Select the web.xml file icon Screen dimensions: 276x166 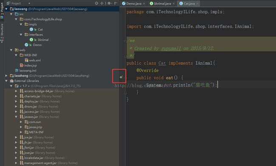coord(26,60)
